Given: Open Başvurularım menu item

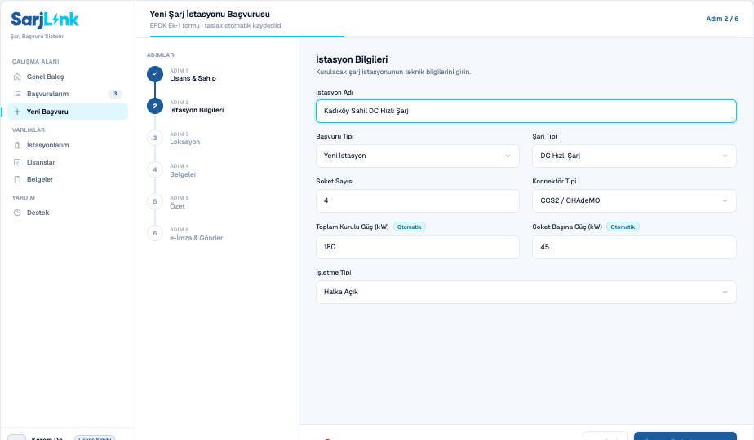Looking at the screenshot, I should coord(68,95).
